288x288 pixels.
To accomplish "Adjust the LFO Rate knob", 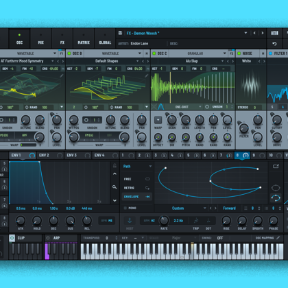I will [164, 220].
